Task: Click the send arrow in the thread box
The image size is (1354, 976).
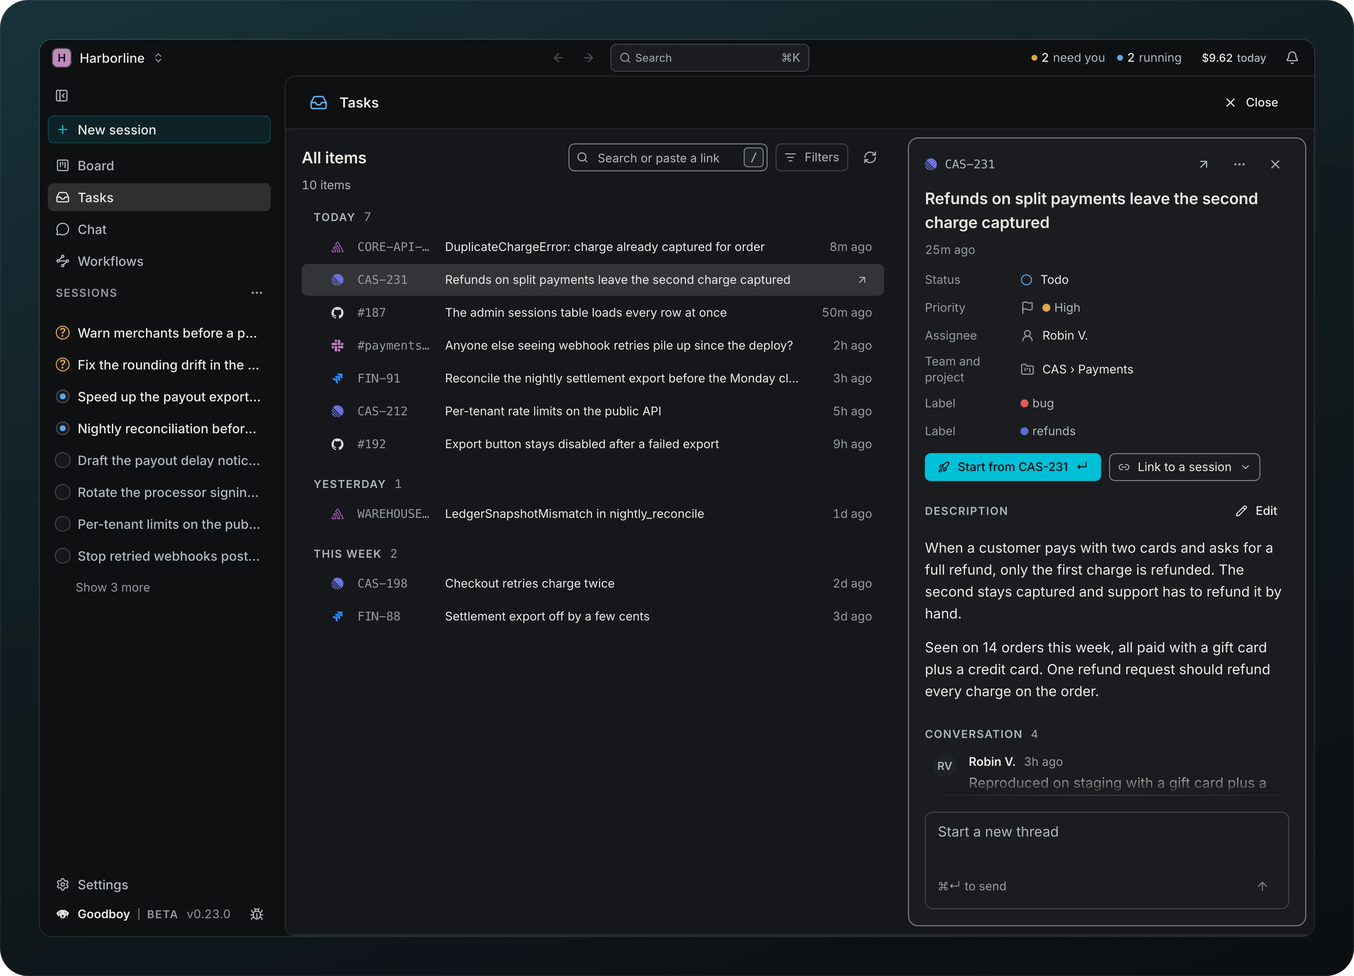Action: 1262,886
